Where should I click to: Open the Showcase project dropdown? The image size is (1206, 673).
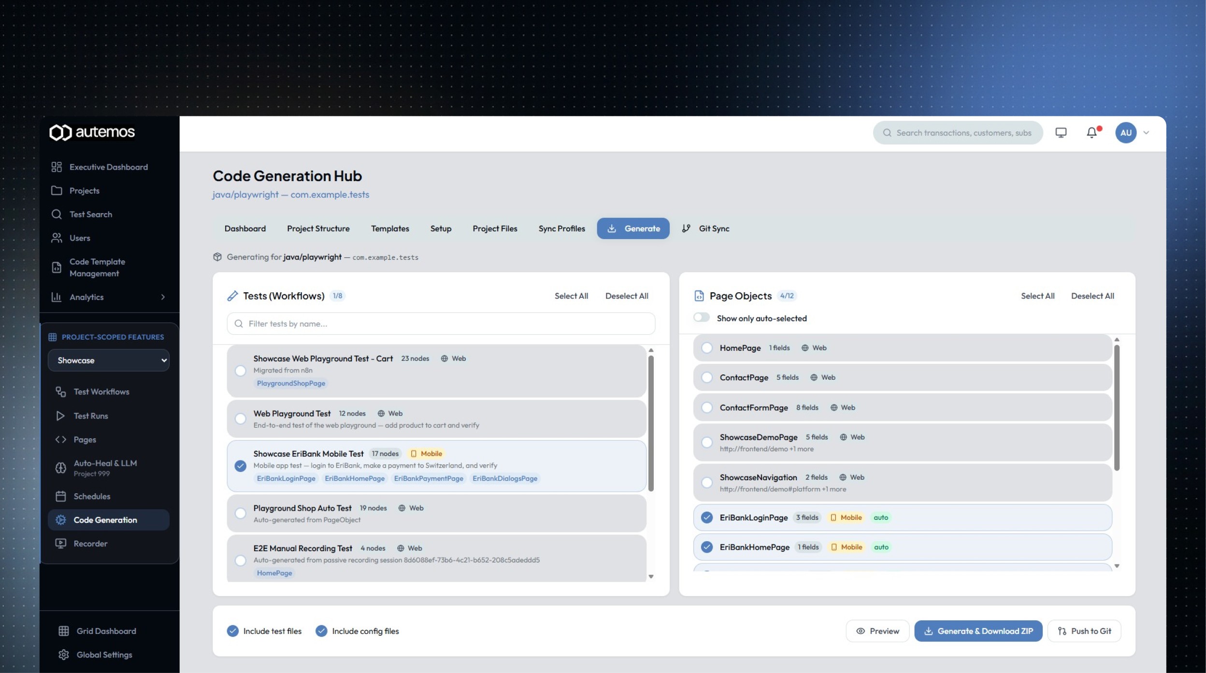coord(109,360)
